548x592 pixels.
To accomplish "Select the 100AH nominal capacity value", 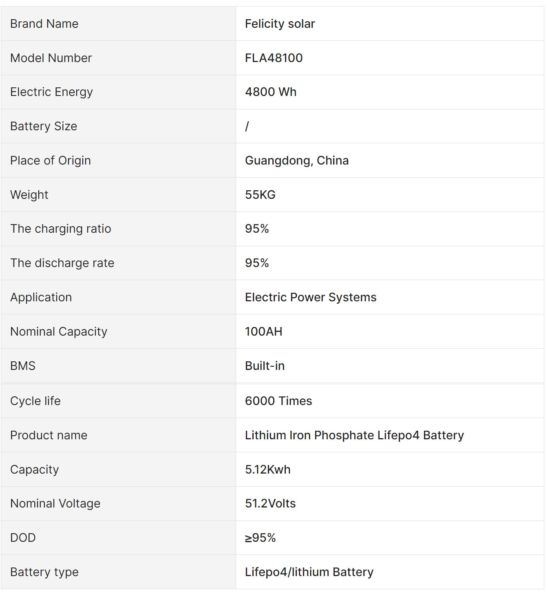I will click(263, 332).
